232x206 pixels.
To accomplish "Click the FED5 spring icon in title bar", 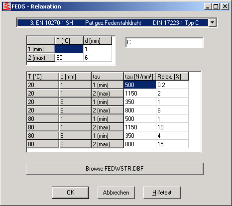I will (7, 6).
